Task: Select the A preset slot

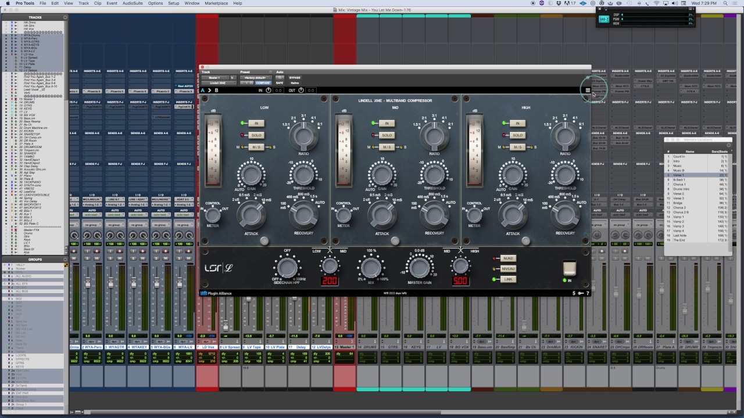Action: (203, 90)
